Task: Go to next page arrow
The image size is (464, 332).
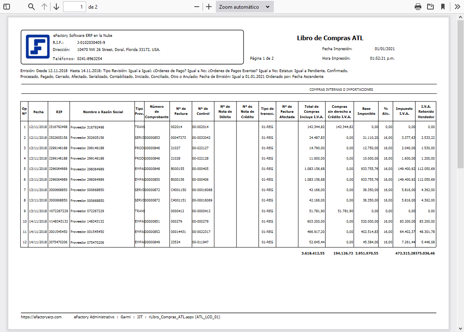Action: coord(56,7)
